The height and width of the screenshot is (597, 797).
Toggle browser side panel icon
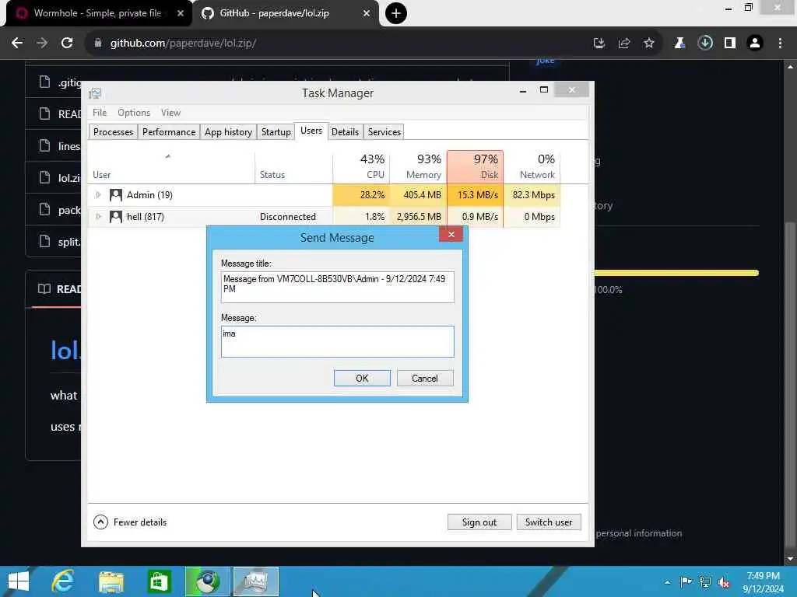point(730,44)
